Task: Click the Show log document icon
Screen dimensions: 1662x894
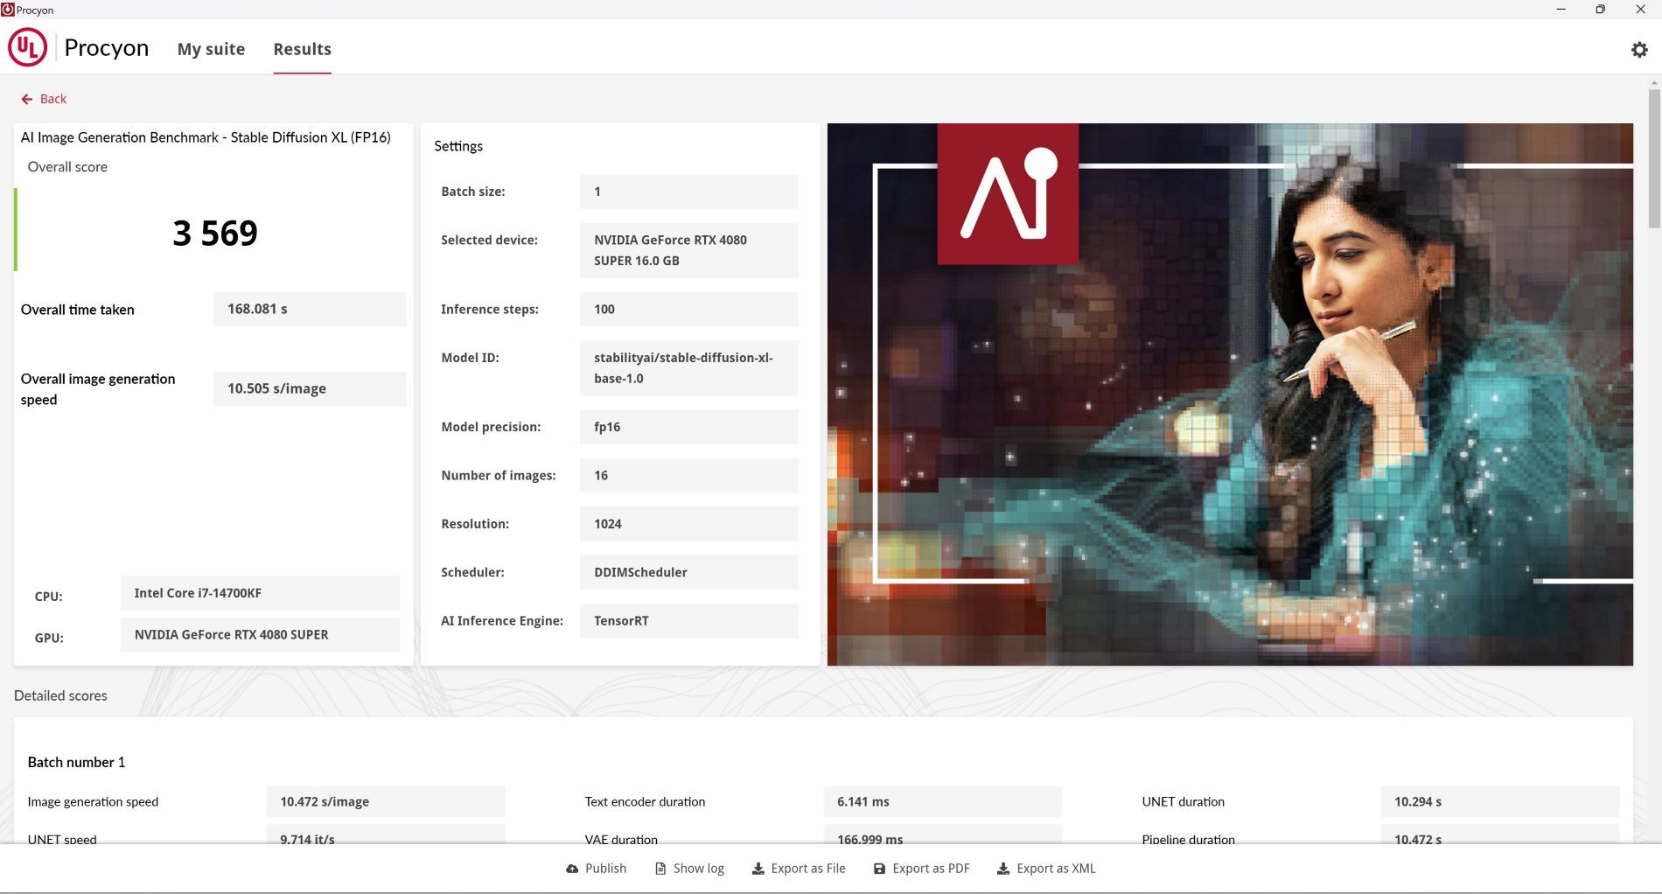Action: click(x=660, y=869)
